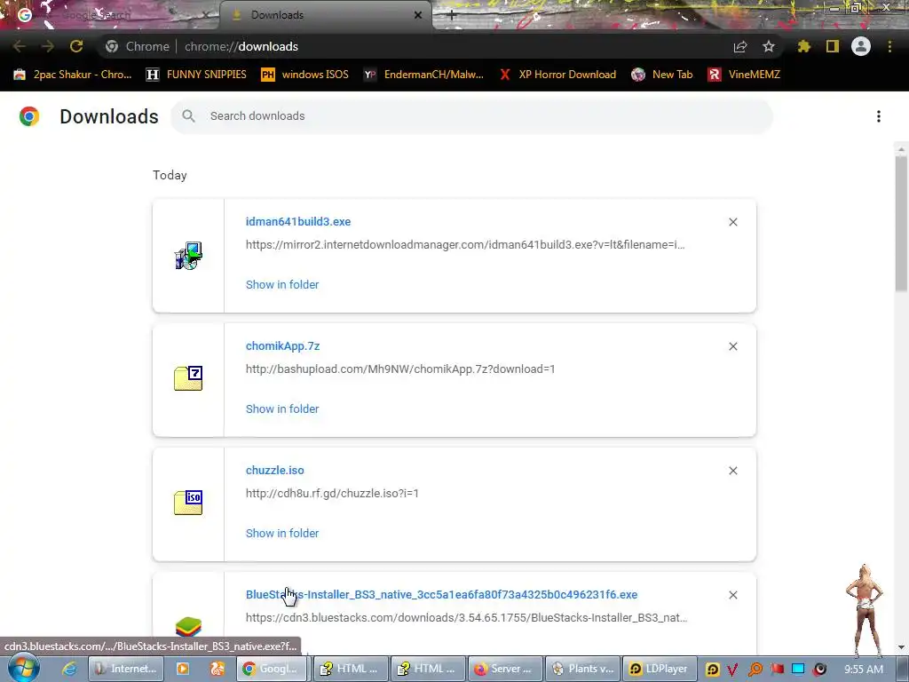Click into the Search downloads field
Image resolution: width=909 pixels, height=682 pixels.
471,116
